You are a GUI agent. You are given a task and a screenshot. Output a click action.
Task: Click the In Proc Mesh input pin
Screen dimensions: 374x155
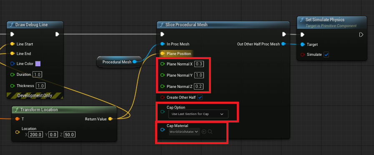[163, 44]
